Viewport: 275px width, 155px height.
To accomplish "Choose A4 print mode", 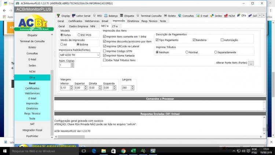I will tap(62, 44).
